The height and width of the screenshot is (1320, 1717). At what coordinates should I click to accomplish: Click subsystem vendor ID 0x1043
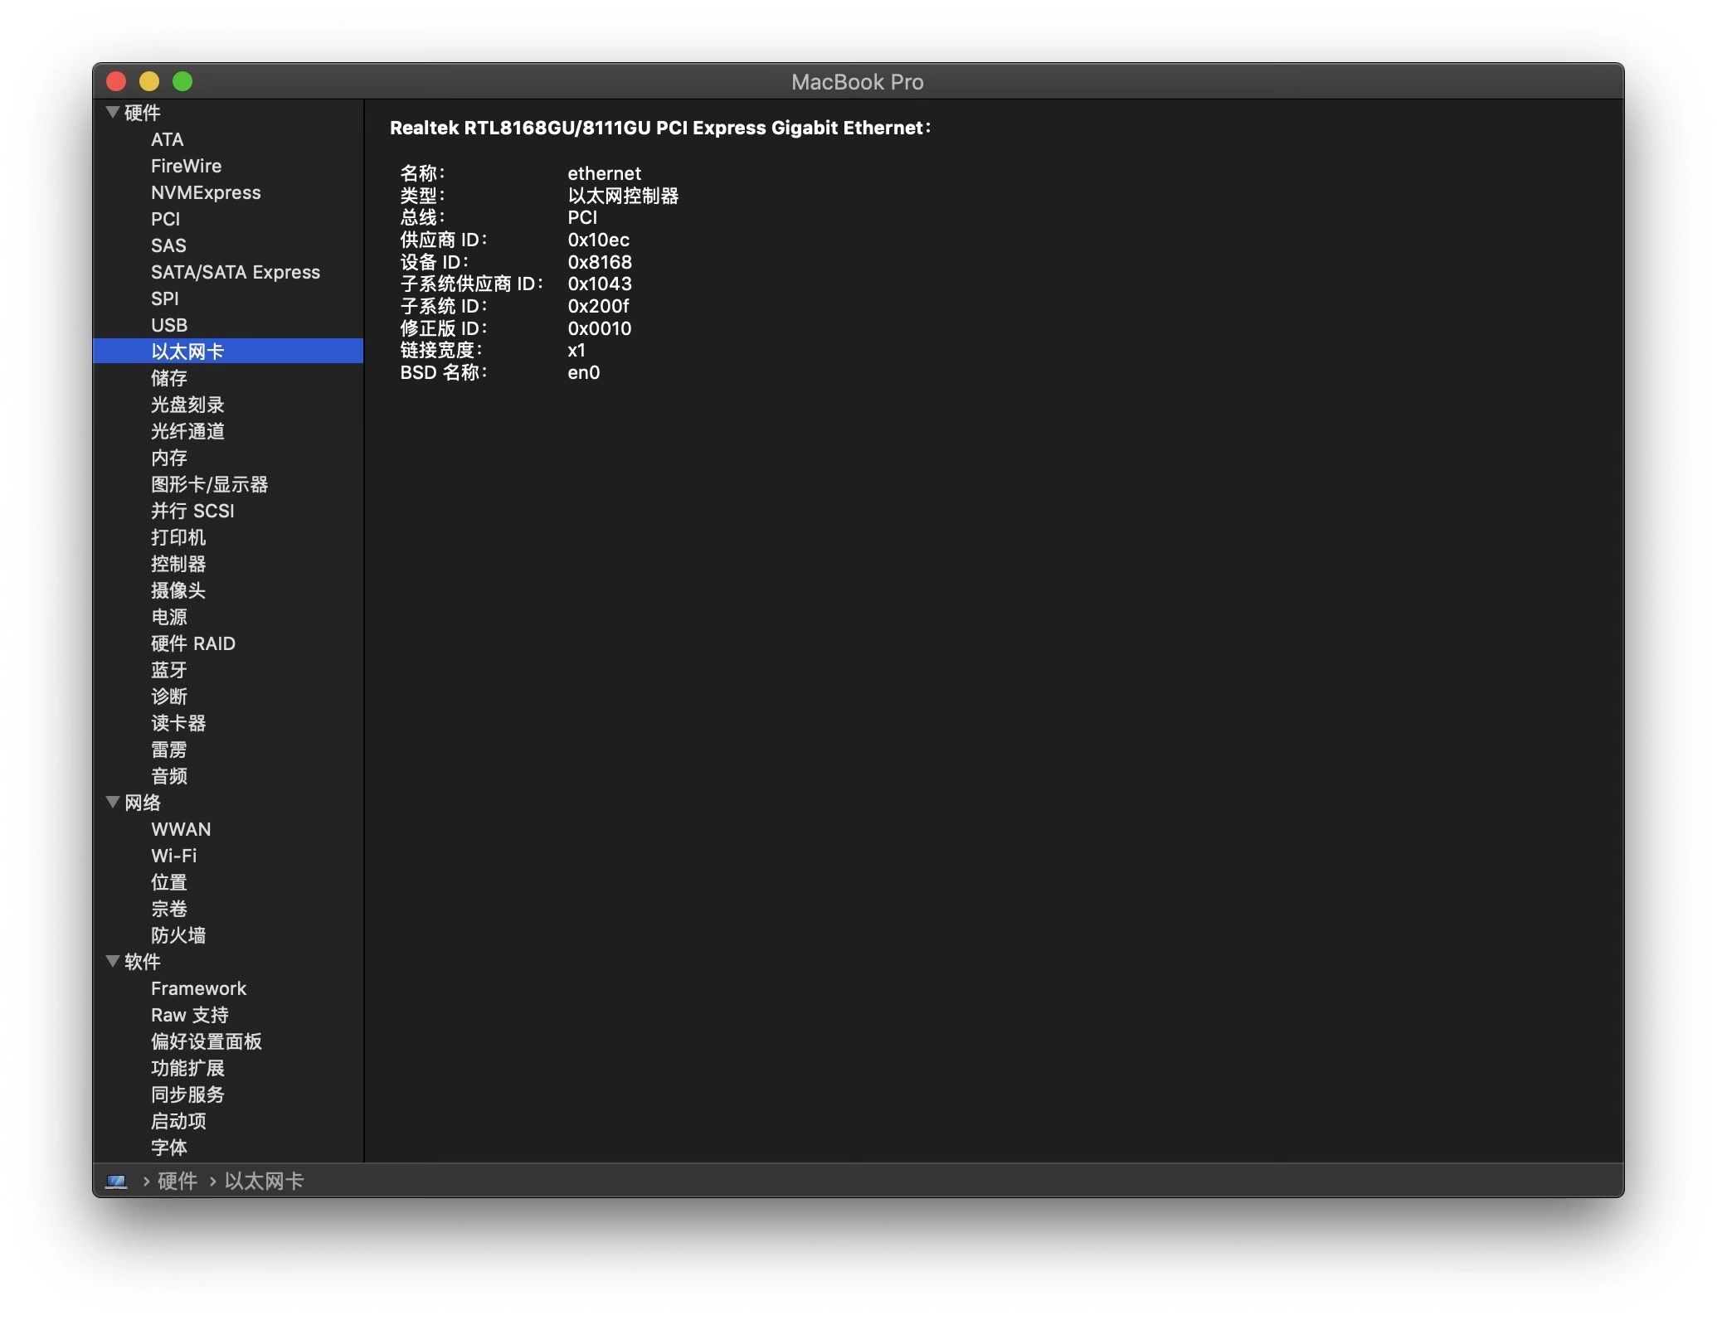click(x=600, y=284)
